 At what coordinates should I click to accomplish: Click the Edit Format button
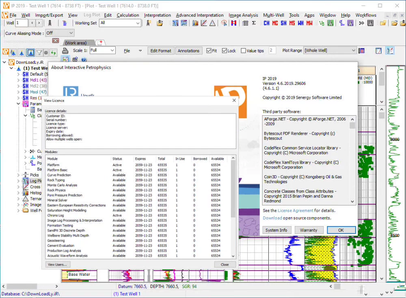pos(161,51)
